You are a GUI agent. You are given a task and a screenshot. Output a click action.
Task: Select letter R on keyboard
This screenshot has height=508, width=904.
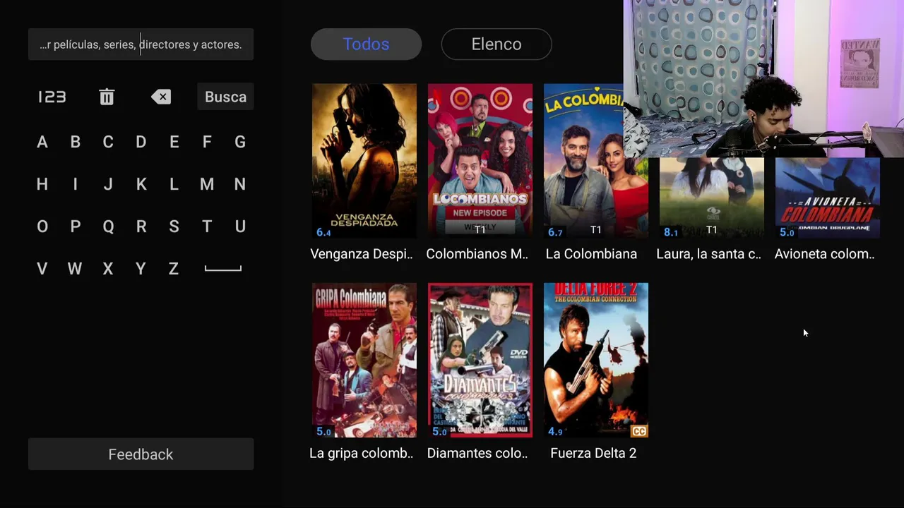click(141, 226)
